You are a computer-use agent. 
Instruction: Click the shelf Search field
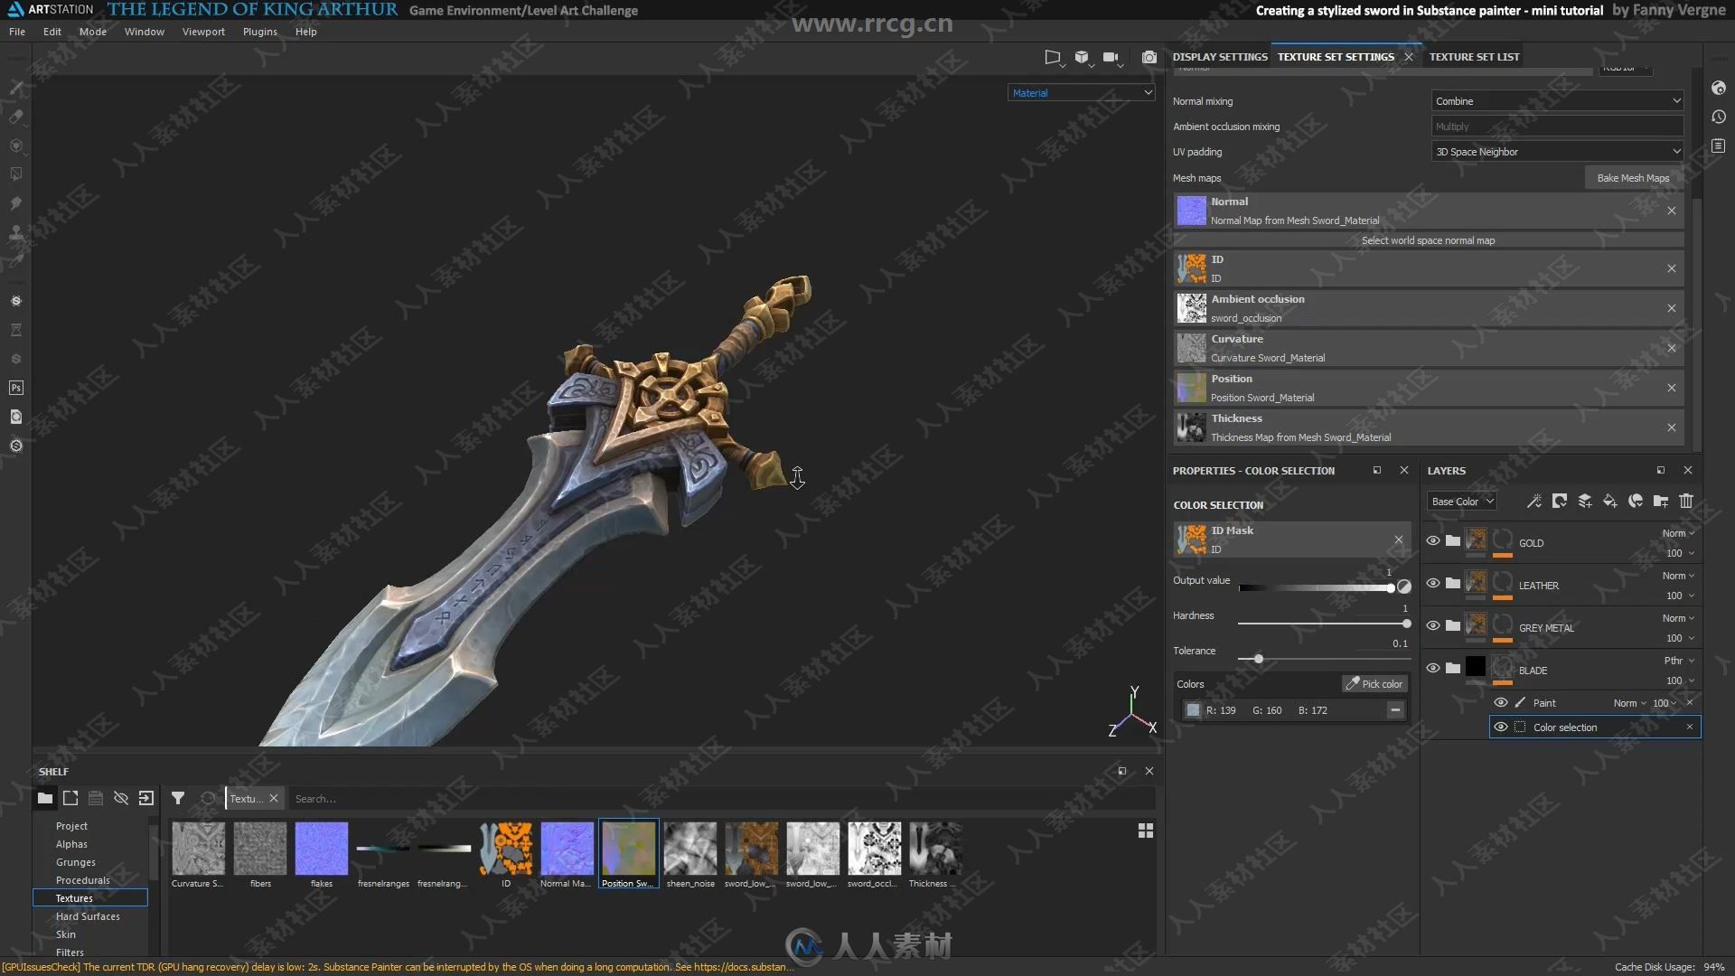coord(721,799)
